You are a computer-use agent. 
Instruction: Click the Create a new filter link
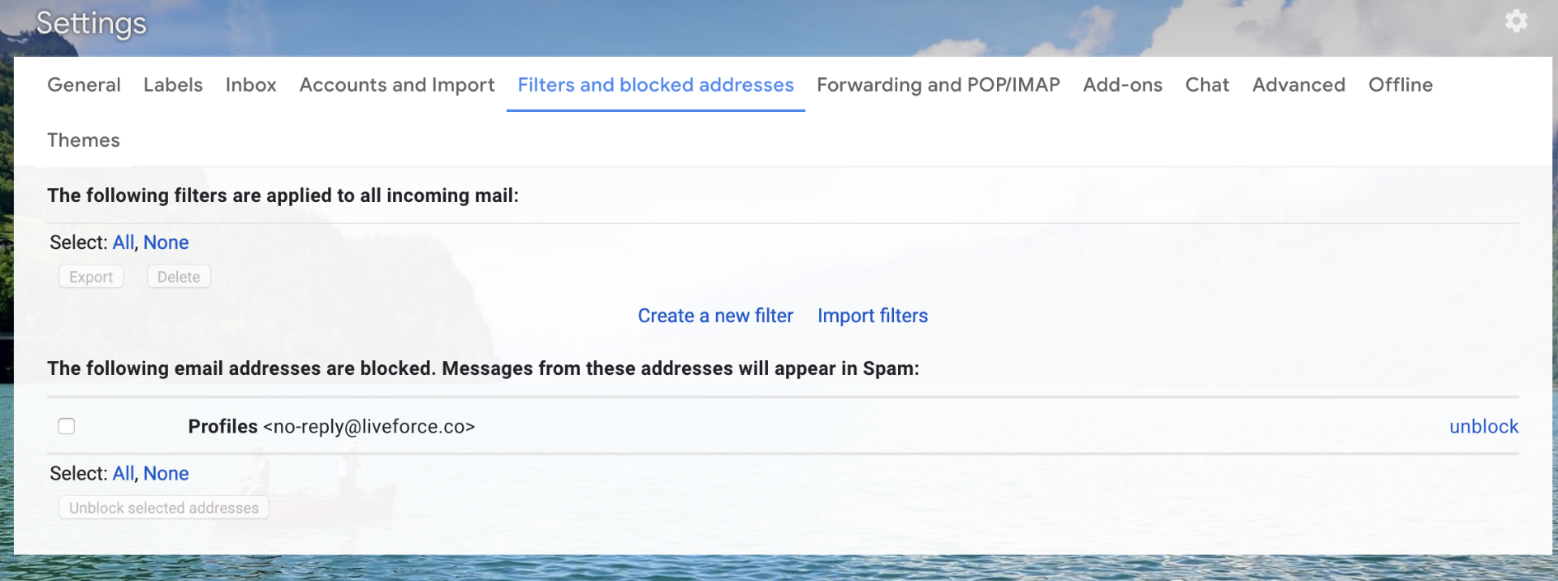pos(715,316)
